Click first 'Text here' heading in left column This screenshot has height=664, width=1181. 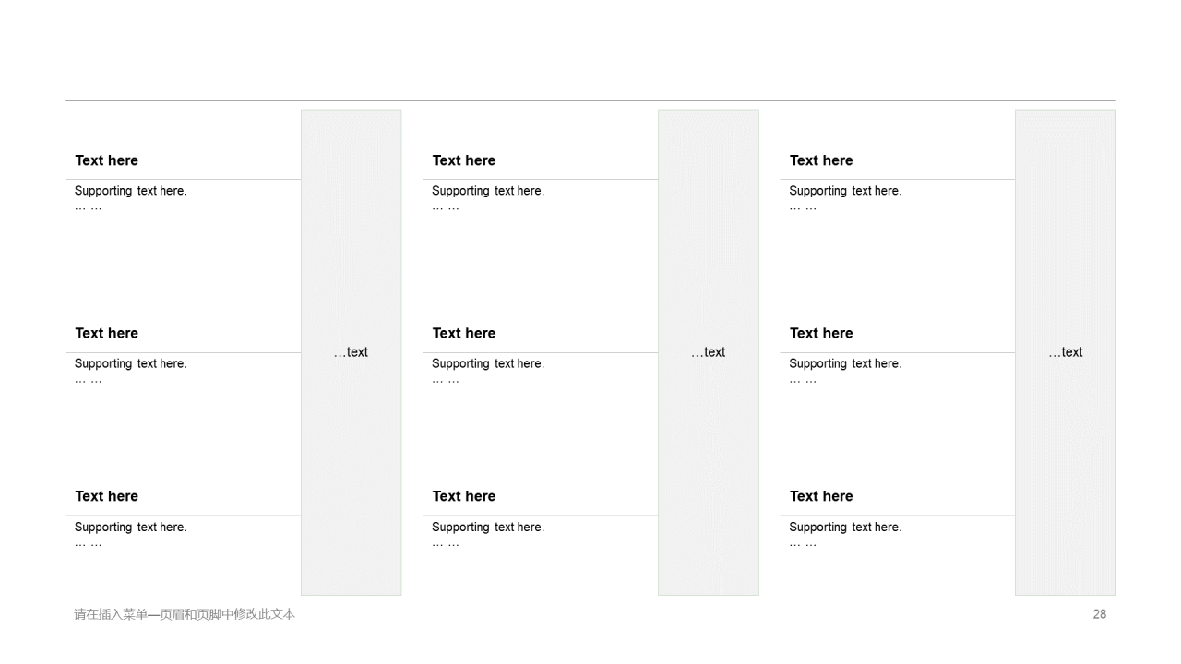coord(107,160)
